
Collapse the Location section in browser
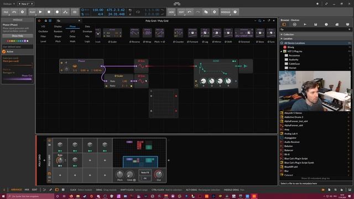click(282, 39)
